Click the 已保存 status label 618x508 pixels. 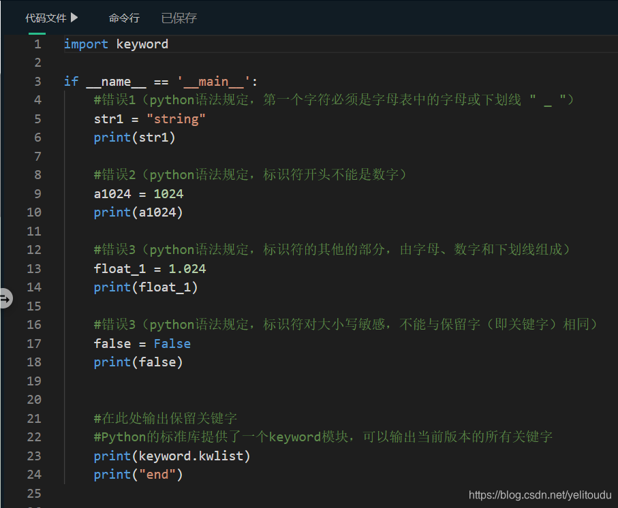[x=179, y=18]
